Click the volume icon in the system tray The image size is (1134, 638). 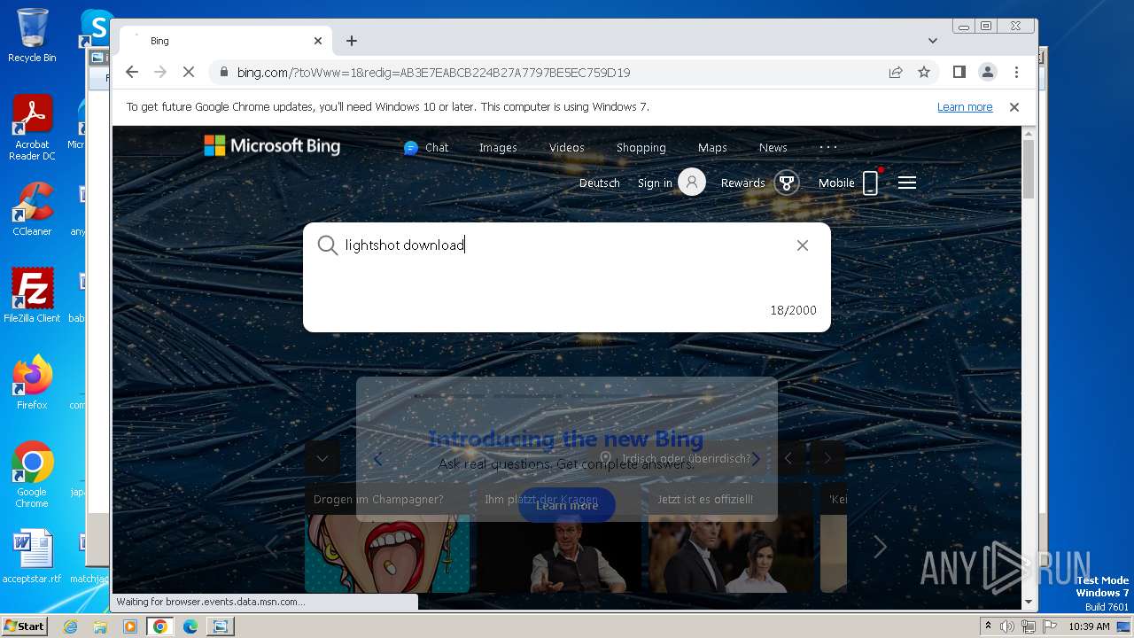(1007, 626)
